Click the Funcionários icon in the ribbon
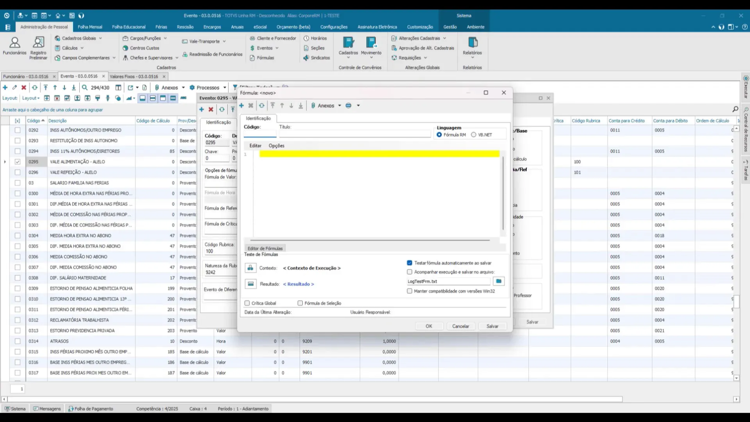Screen dimensions: 750x422 point(14,42)
